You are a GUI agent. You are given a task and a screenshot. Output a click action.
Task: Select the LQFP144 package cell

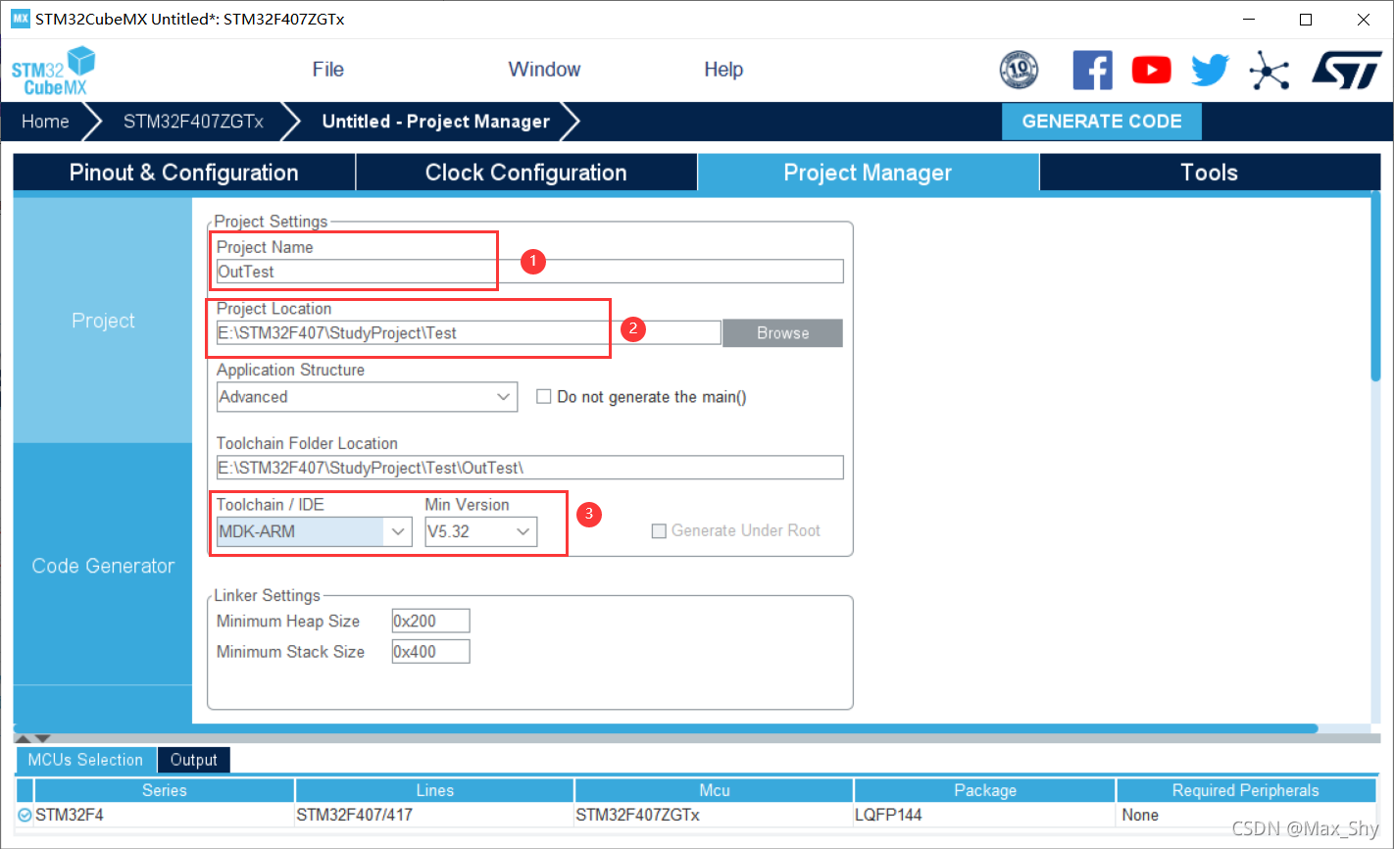tap(985, 815)
